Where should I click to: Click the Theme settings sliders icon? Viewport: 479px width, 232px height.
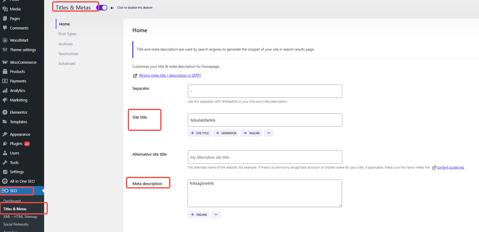pyautogui.click(x=5, y=50)
